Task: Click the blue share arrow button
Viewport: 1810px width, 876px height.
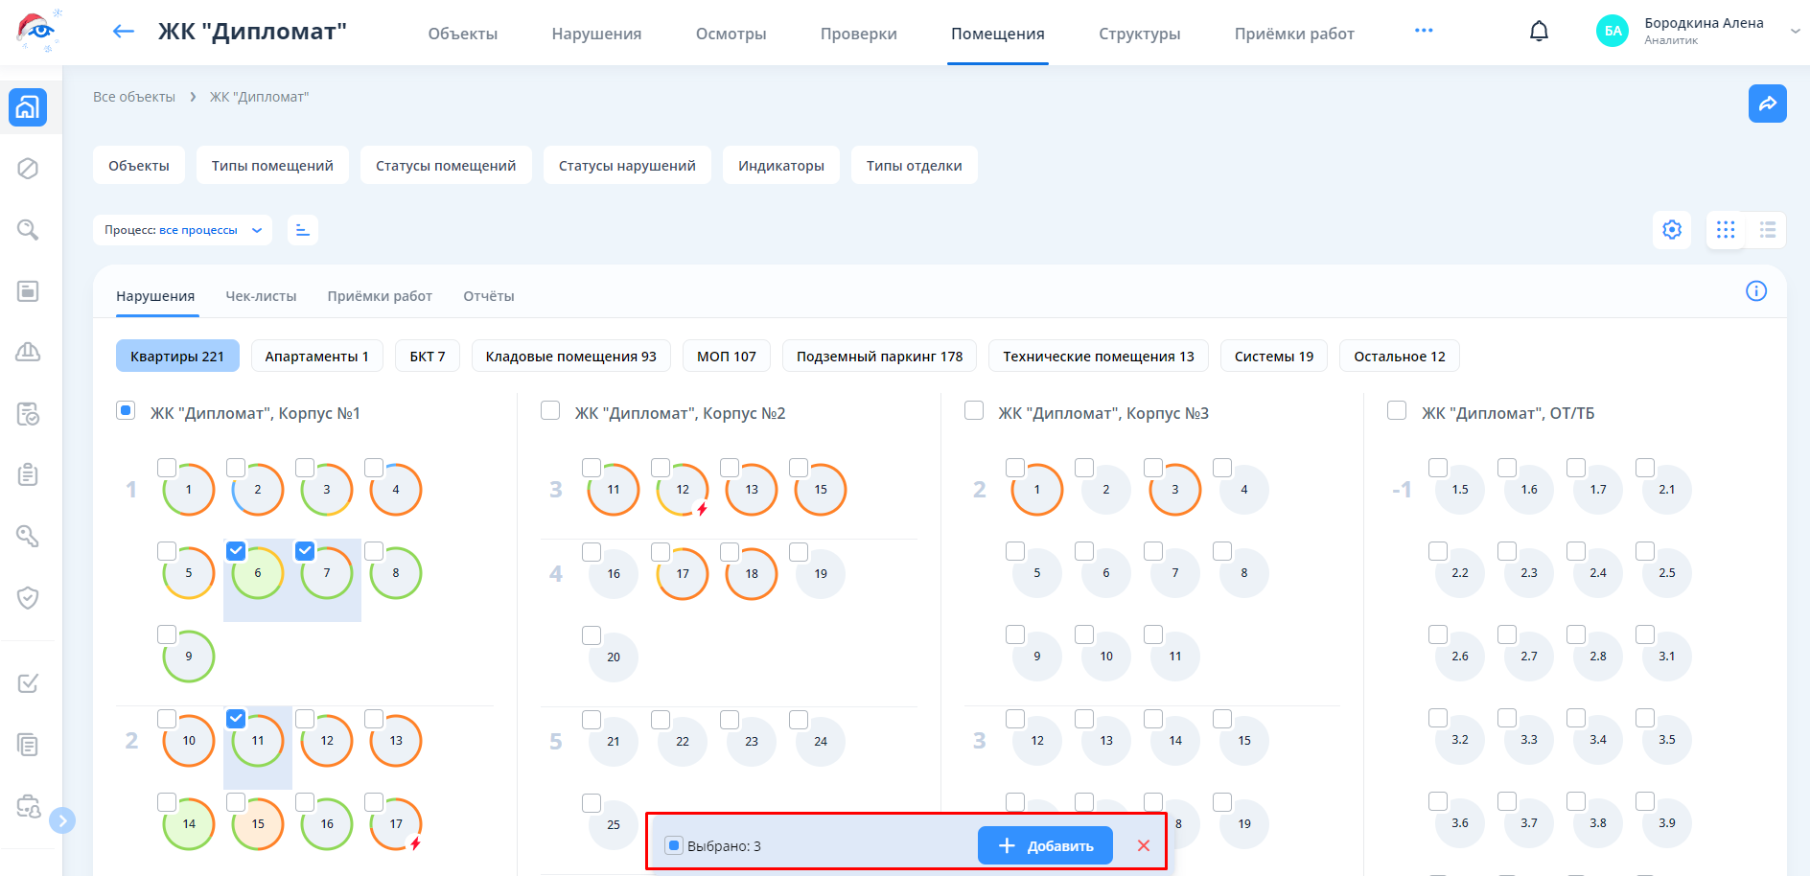Action: click(1767, 104)
